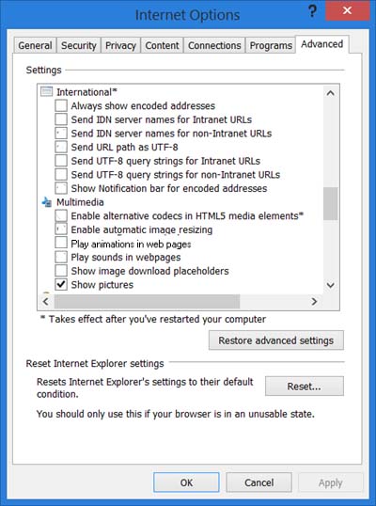Click the help question mark icon
Image resolution: width=376 pixels, height=506 pixels.
312,11
